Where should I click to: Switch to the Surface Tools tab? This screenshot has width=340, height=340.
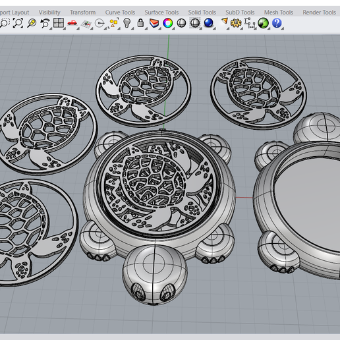click(161, 13)
